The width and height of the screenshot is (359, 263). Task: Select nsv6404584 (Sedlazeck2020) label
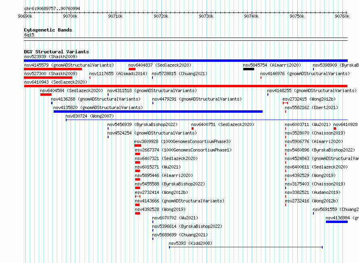[x=71, y=90]
